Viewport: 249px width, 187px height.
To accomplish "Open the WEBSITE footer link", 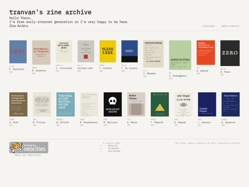I will (x=113, y=145).
